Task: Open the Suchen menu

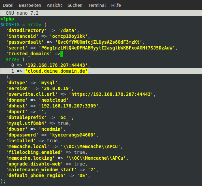Action: click(75, 5)
